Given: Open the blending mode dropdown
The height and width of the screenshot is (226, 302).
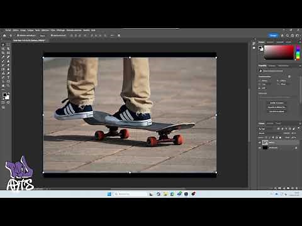Looking at the screenshot, I should 269,133.
